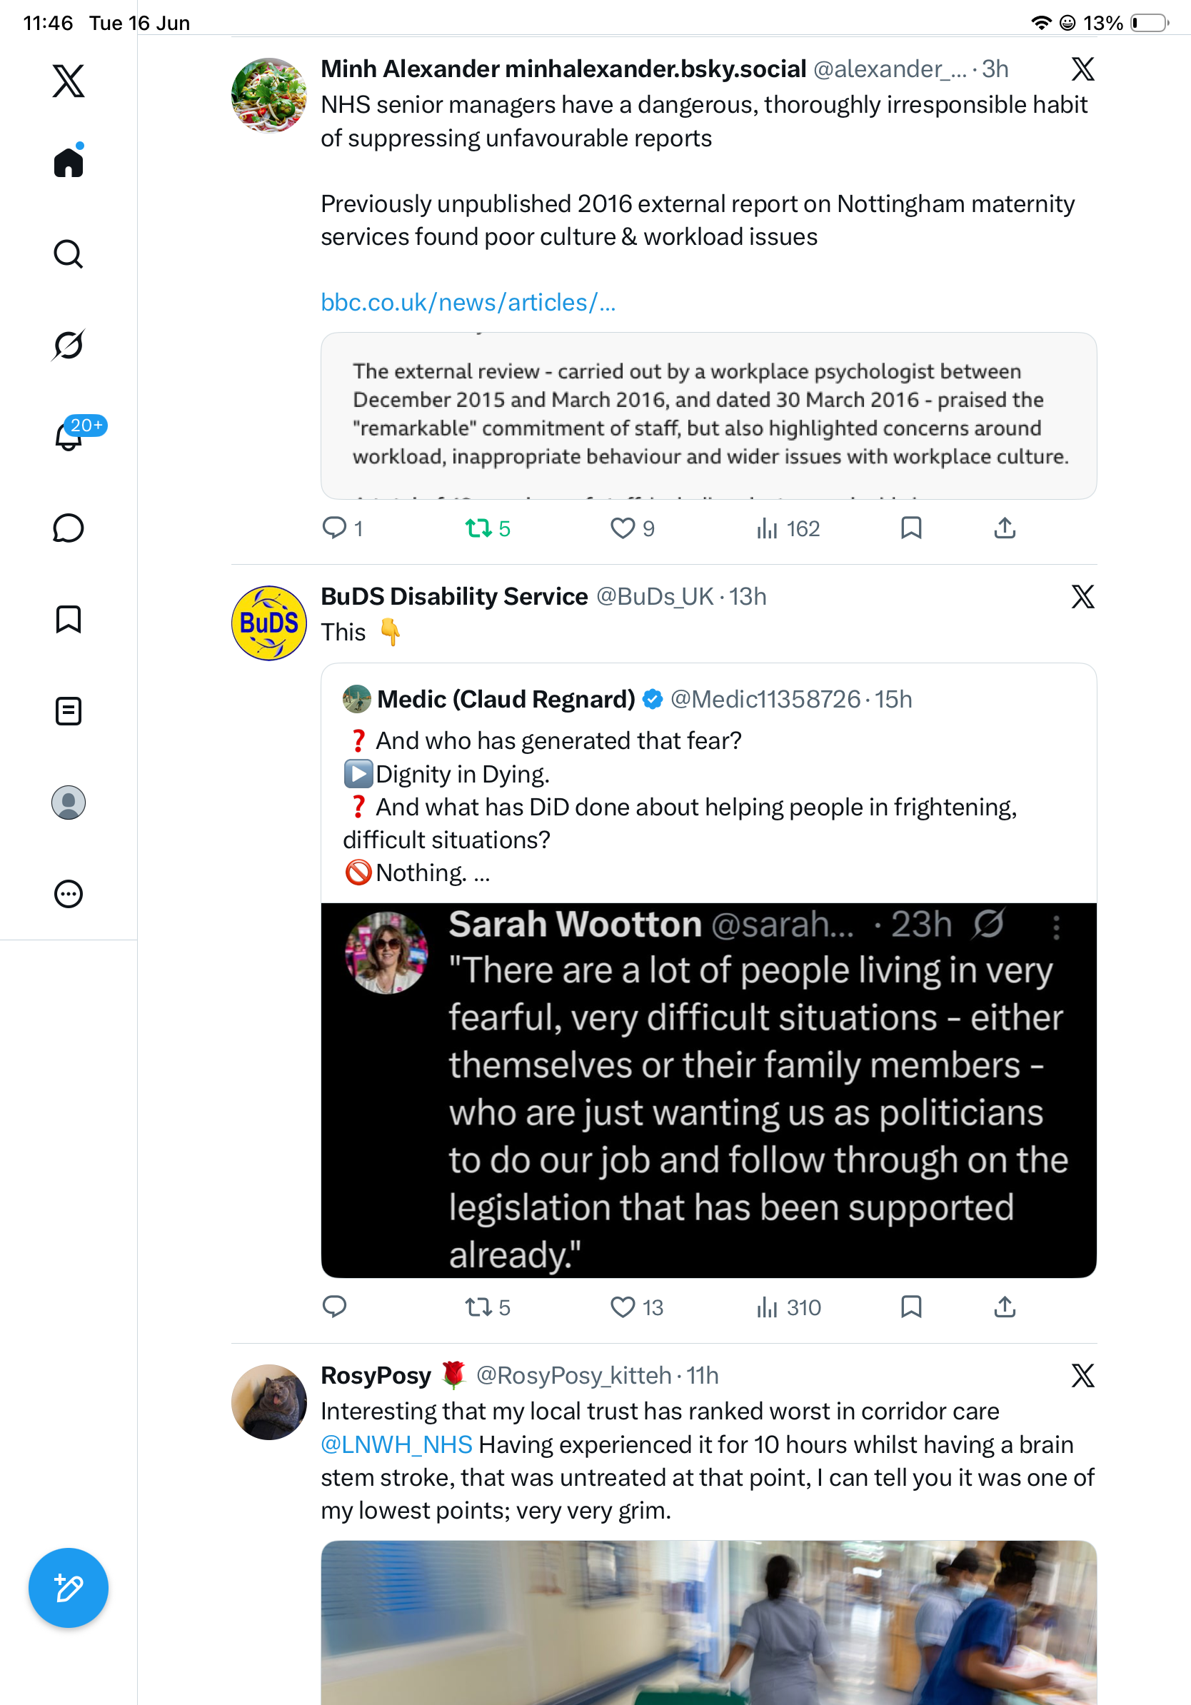Open the More options circle menu
1191x1705 pixels.
click(69, 894)
